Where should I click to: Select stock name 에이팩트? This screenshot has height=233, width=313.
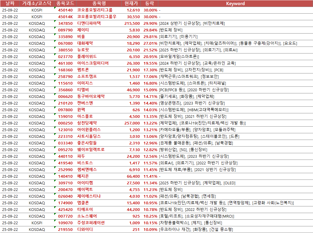point(85,189)
